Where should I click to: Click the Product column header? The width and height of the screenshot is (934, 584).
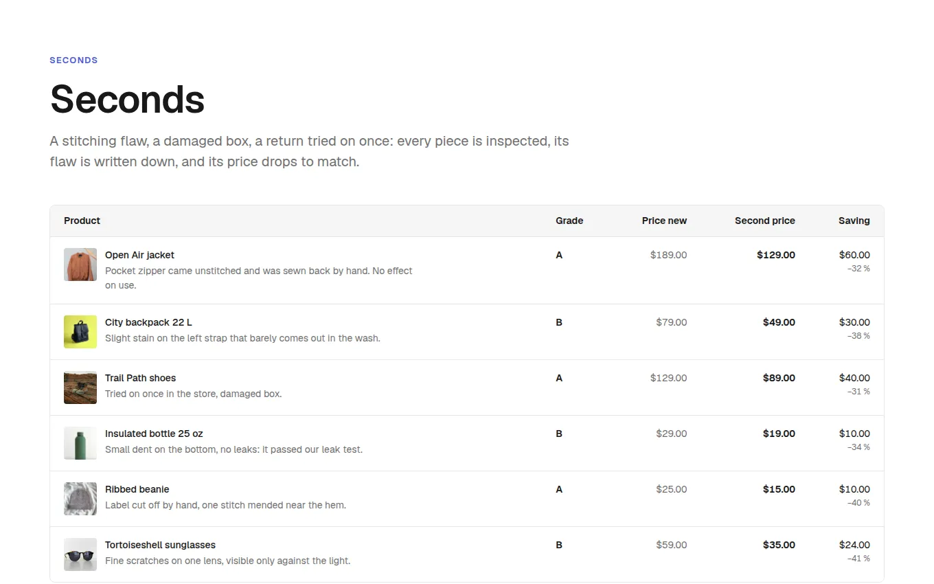pos(82,221)
